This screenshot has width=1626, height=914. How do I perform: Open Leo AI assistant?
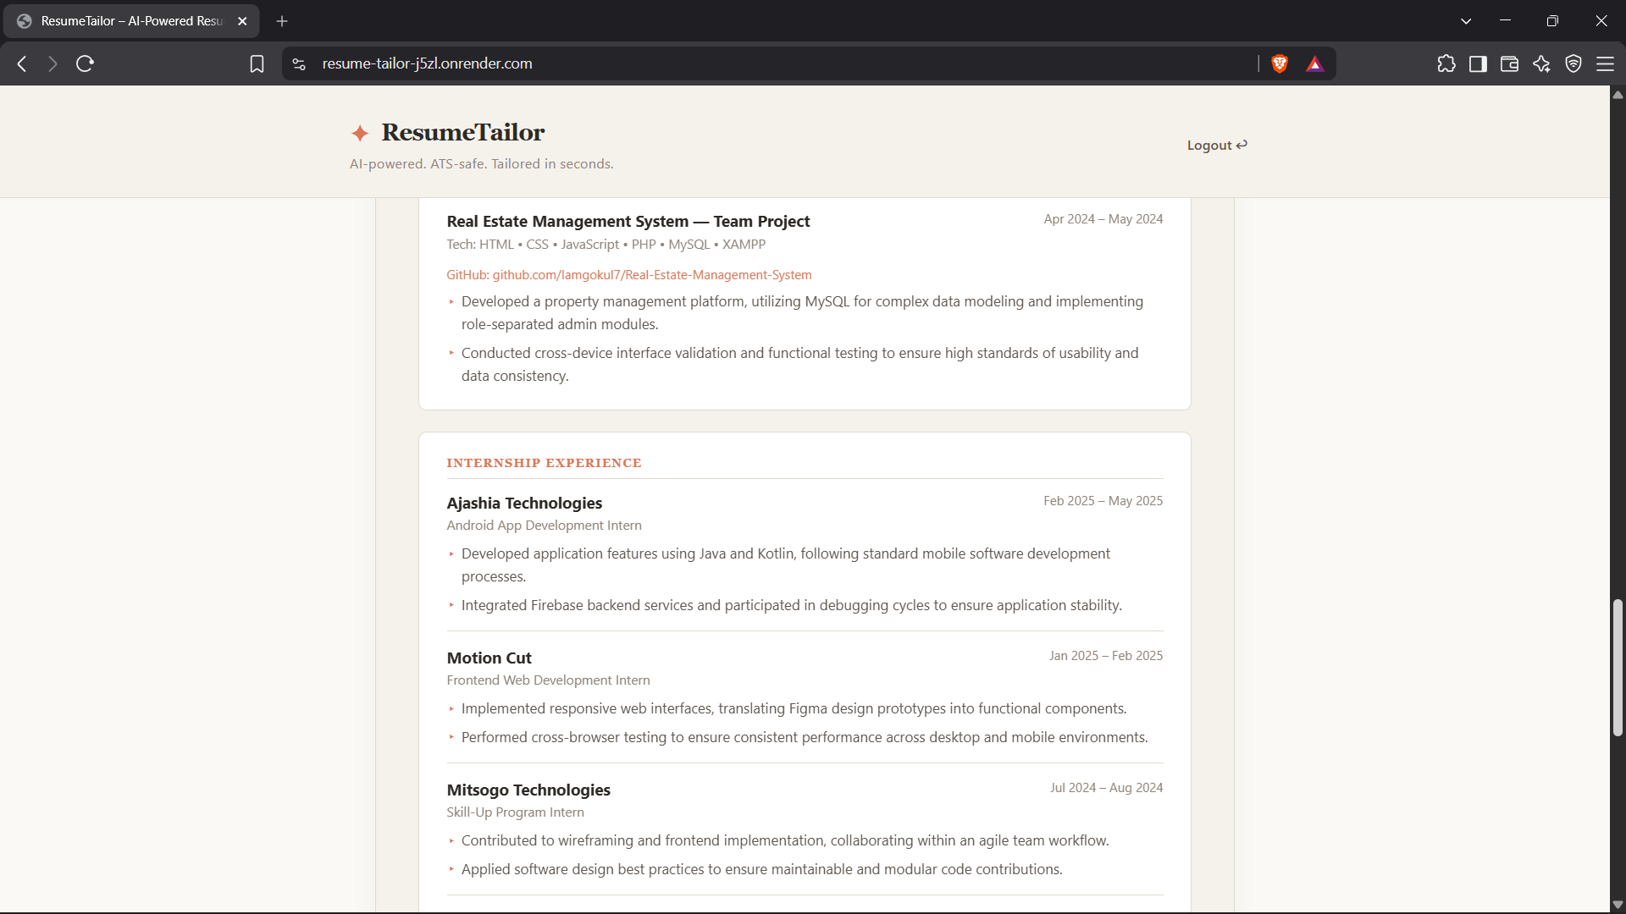(1541, 63)
